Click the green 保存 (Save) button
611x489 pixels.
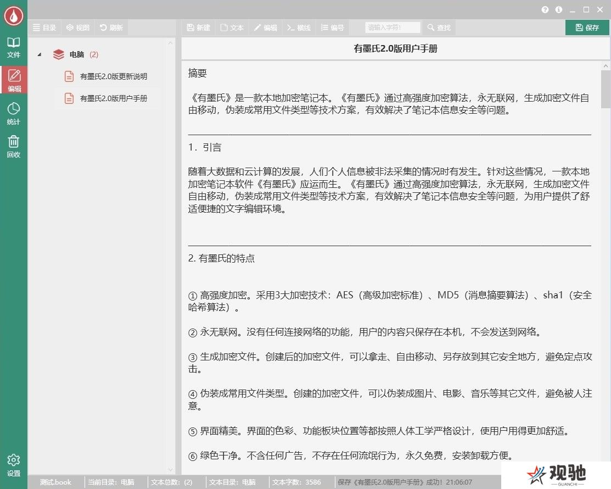click(x=587, y=27)
